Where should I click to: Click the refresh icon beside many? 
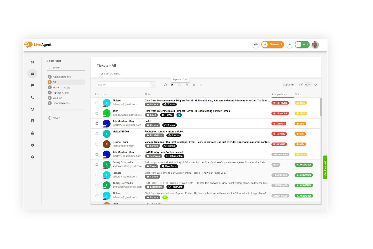tap(316, 85)
